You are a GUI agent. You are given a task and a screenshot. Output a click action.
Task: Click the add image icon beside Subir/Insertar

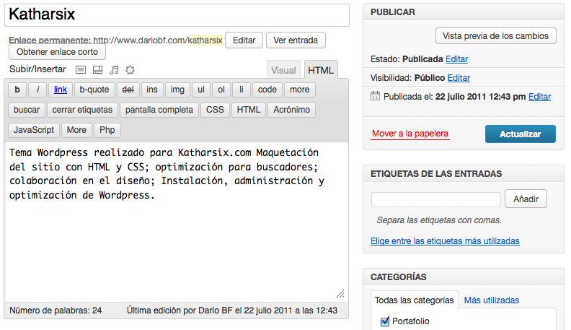81,70
